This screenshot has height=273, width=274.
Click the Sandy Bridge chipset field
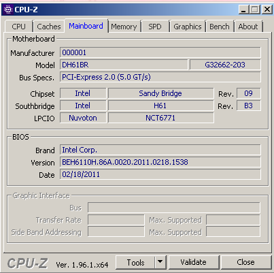[x=160, y=93]
